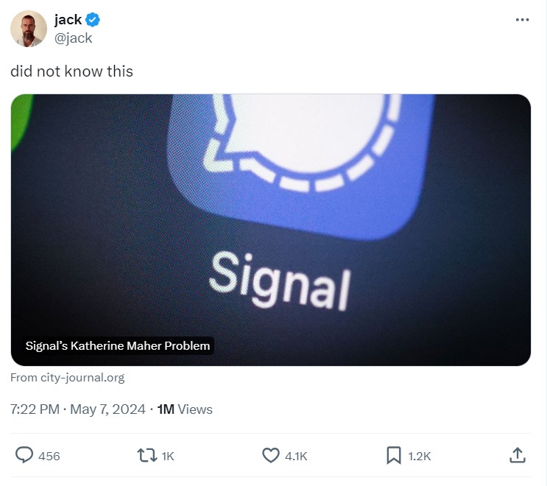Click the 1.2K bookmarks count
Screen dimensions: 547x486
click(419, 457)
